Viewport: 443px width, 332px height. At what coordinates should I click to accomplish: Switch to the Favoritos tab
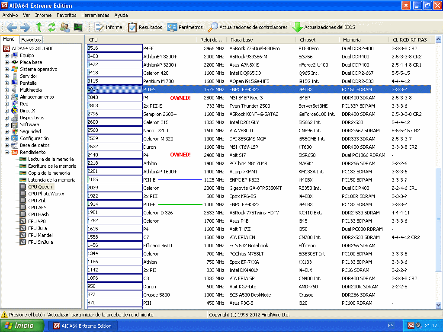[31, 40]
